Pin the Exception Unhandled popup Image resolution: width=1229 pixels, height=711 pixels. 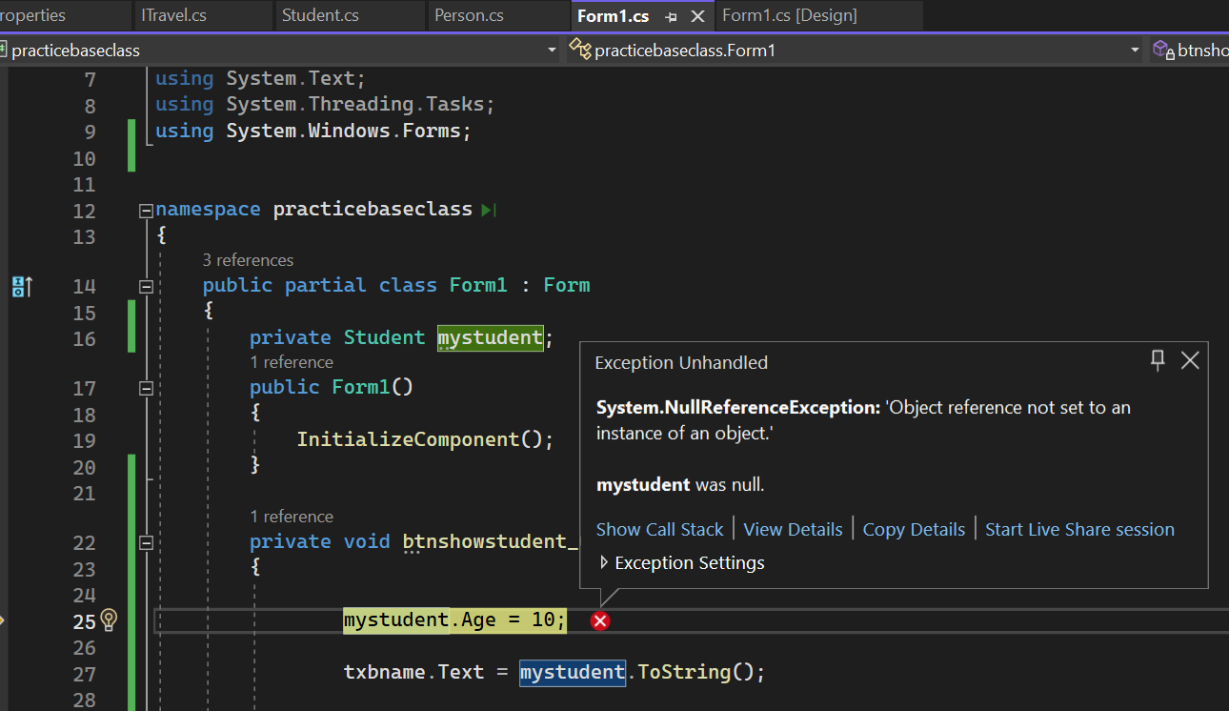click(x=1157, y=360)
